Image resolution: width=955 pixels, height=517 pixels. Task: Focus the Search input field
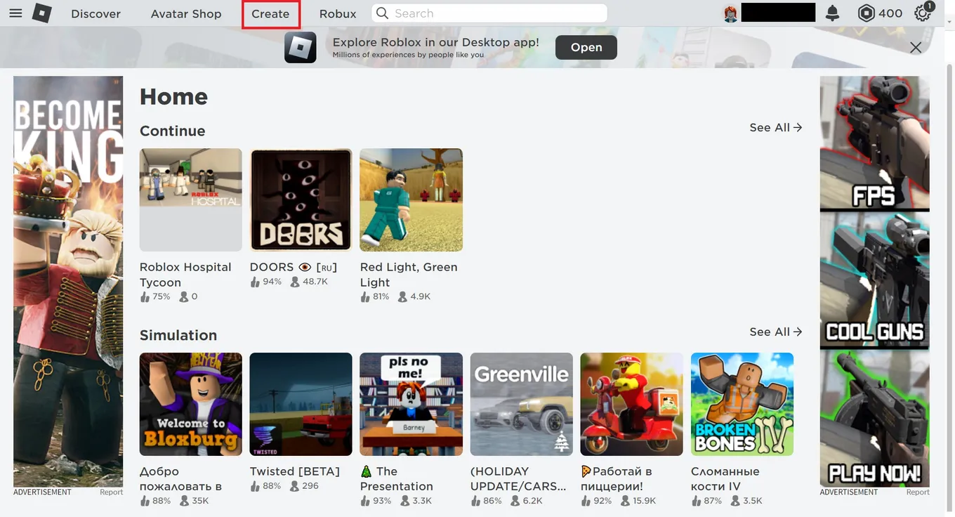[489, 13]
